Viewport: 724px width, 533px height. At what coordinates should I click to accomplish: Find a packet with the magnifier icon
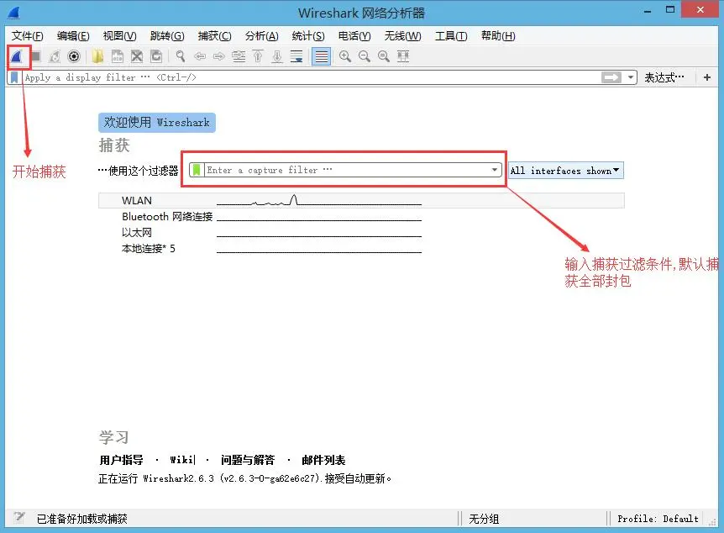[181, 56]
